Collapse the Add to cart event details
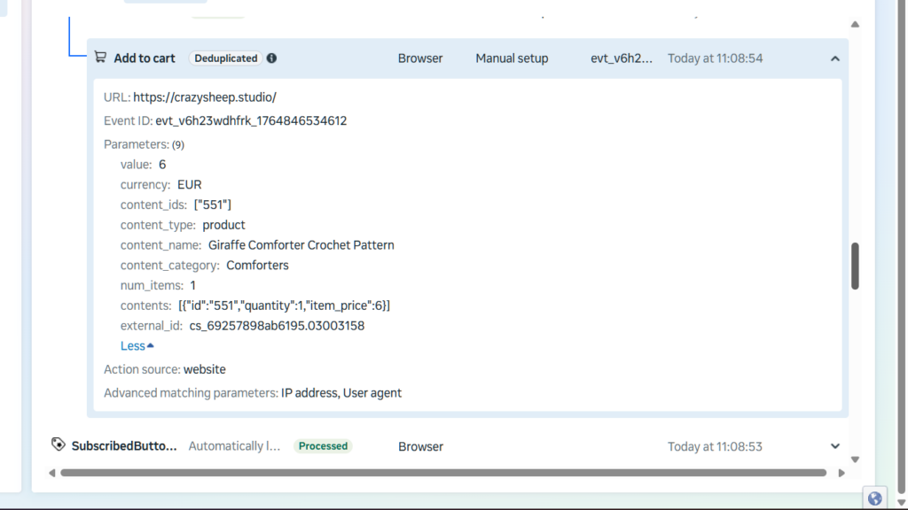Screen dimensions: 908x510 coord(834,58)
